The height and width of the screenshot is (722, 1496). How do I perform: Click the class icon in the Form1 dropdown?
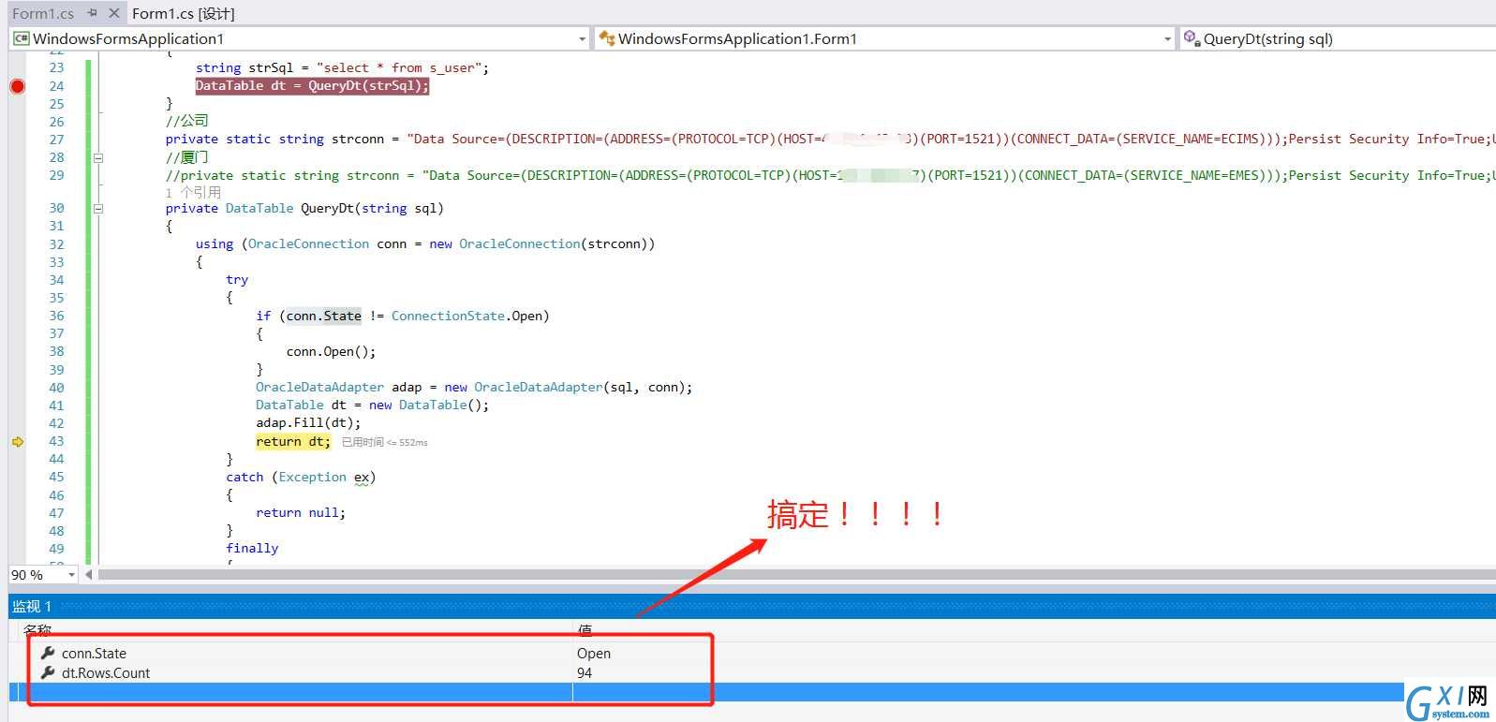click(607, 38)
